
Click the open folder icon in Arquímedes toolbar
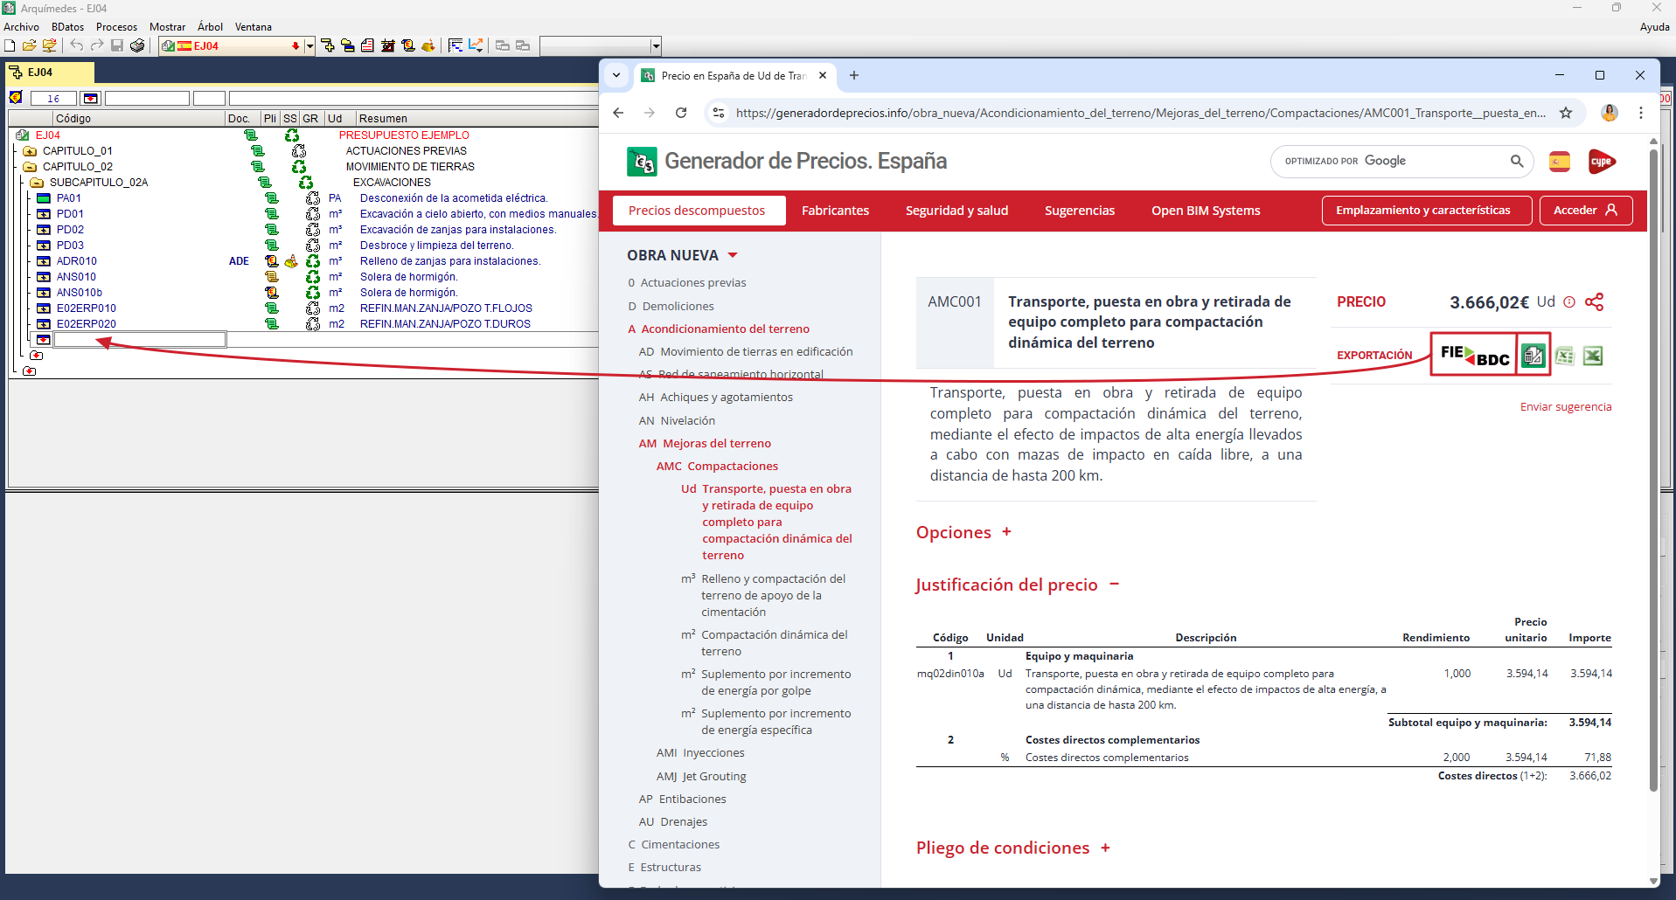30,45
